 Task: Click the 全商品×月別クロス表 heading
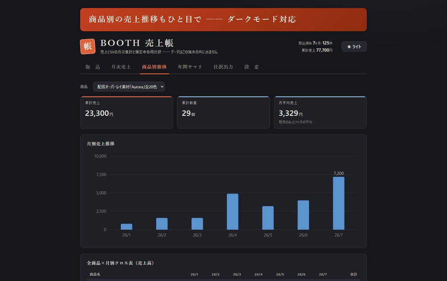120,263
